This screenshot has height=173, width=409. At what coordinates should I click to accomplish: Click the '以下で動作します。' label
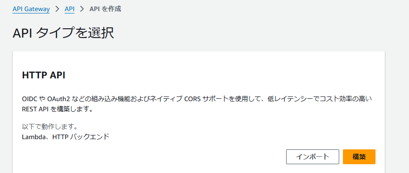[50, 127]
